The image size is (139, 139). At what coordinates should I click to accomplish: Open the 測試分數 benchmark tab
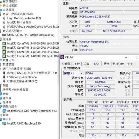click(118, 64)
